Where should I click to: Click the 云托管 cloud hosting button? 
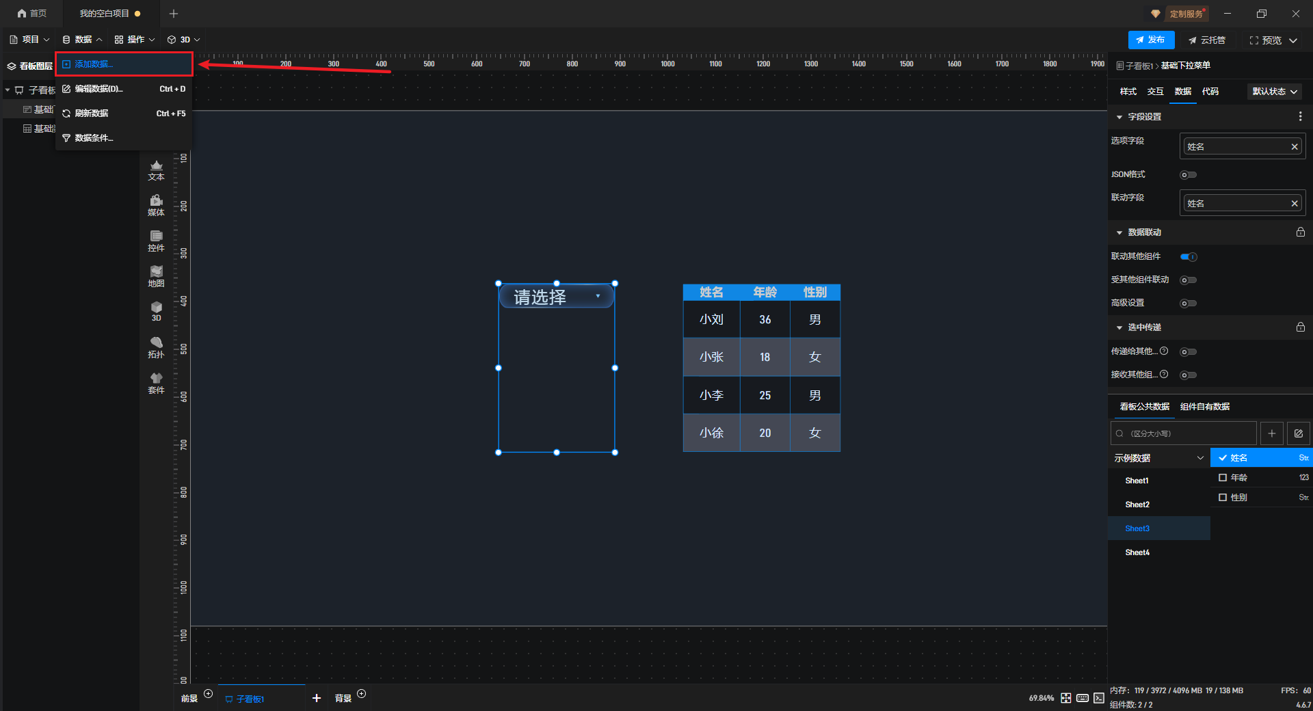tap(1206, 40)
